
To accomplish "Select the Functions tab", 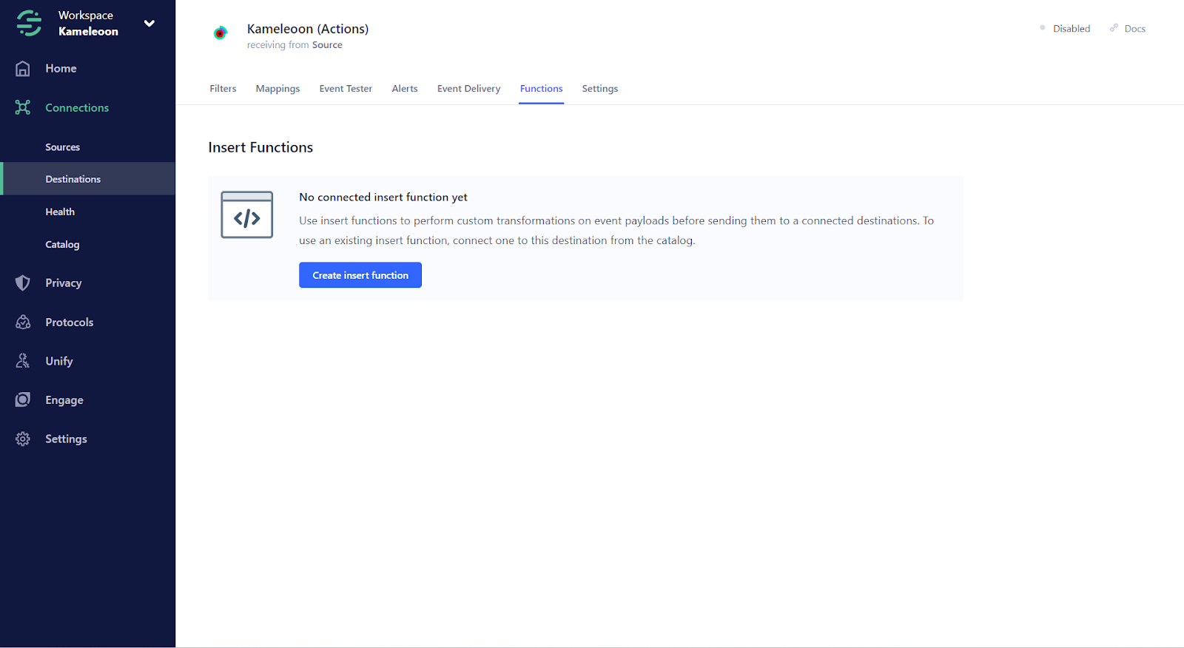I will (x=541, y=89).
